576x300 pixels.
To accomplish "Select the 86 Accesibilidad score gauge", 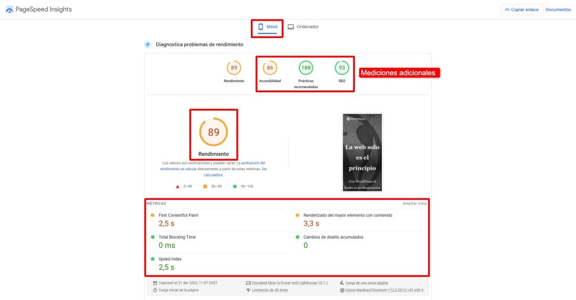I will pos(269,68).
